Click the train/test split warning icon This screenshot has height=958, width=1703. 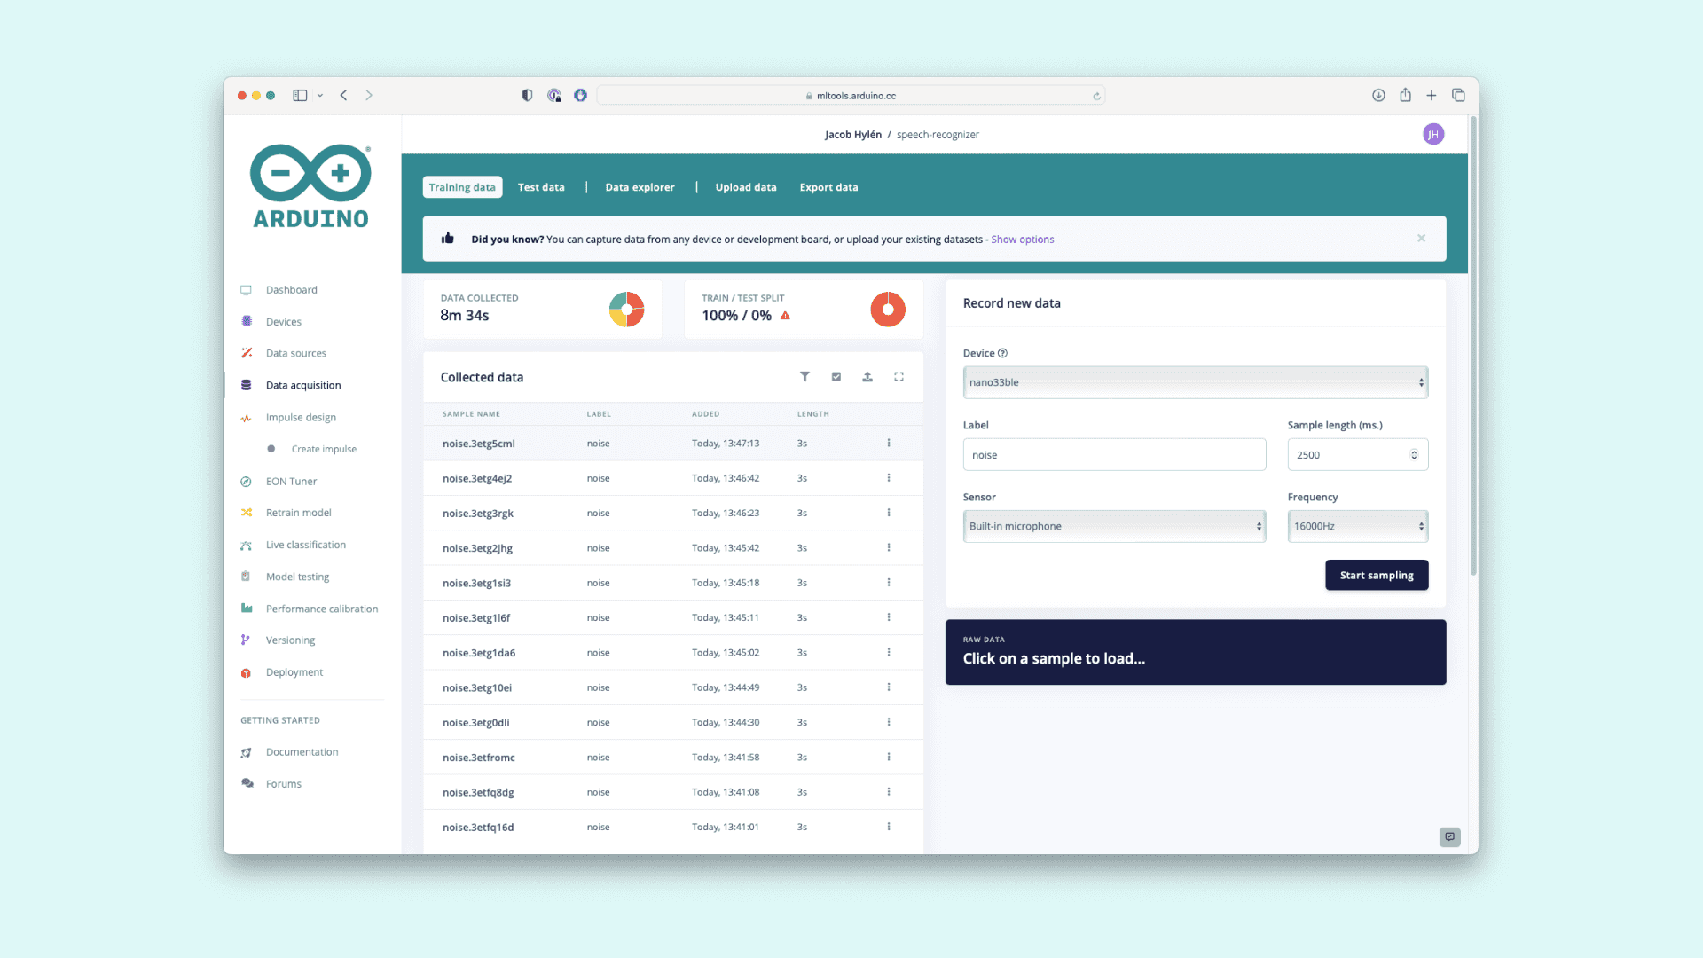(x=785, y=316)
